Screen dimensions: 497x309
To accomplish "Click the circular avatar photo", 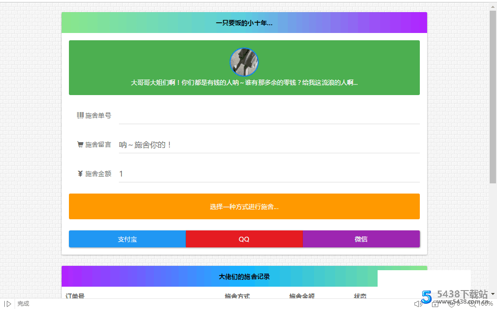I will pos(244,62).
